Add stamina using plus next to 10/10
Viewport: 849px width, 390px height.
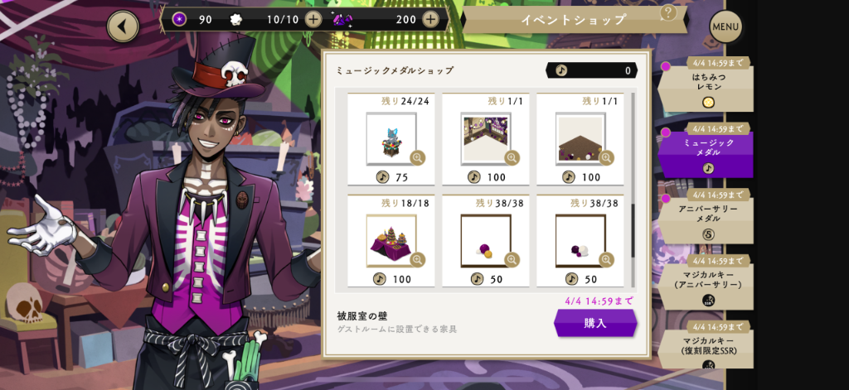coord(313,20)
